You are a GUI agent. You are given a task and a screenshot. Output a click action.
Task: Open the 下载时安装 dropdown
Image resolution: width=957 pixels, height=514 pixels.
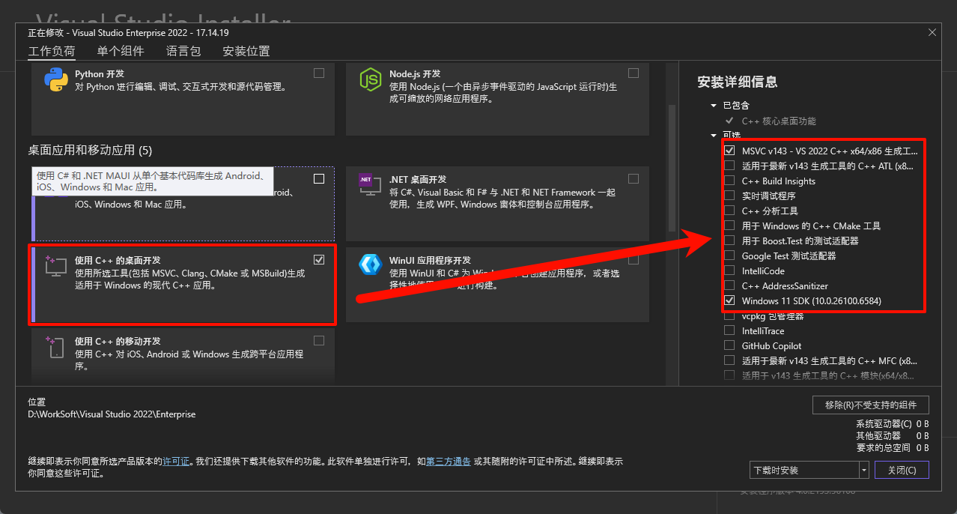[866, 470]
